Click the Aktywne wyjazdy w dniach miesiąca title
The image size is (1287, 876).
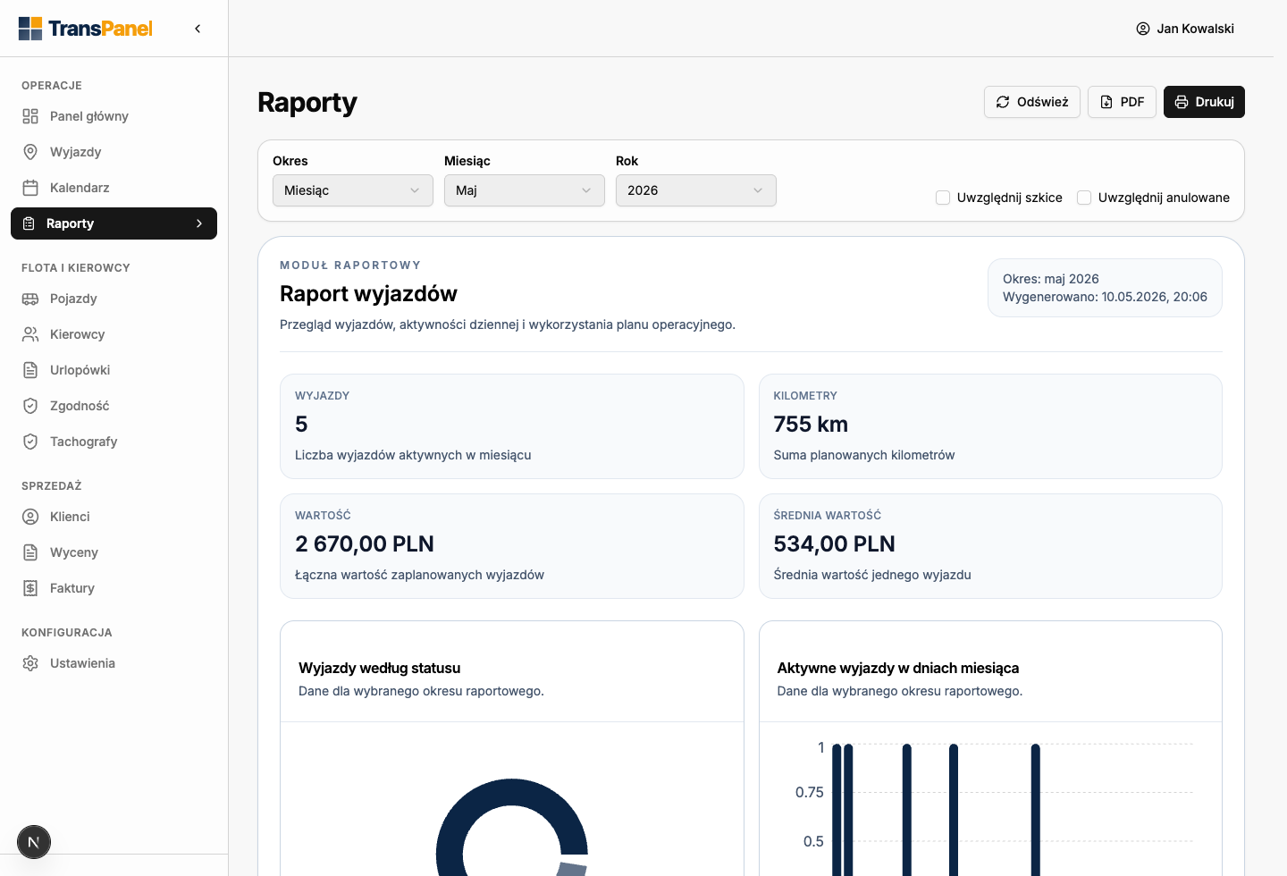pyautogui.click(x=898, y=668)
